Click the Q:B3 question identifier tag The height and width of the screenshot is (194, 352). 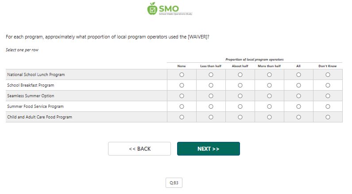(174, 183)
